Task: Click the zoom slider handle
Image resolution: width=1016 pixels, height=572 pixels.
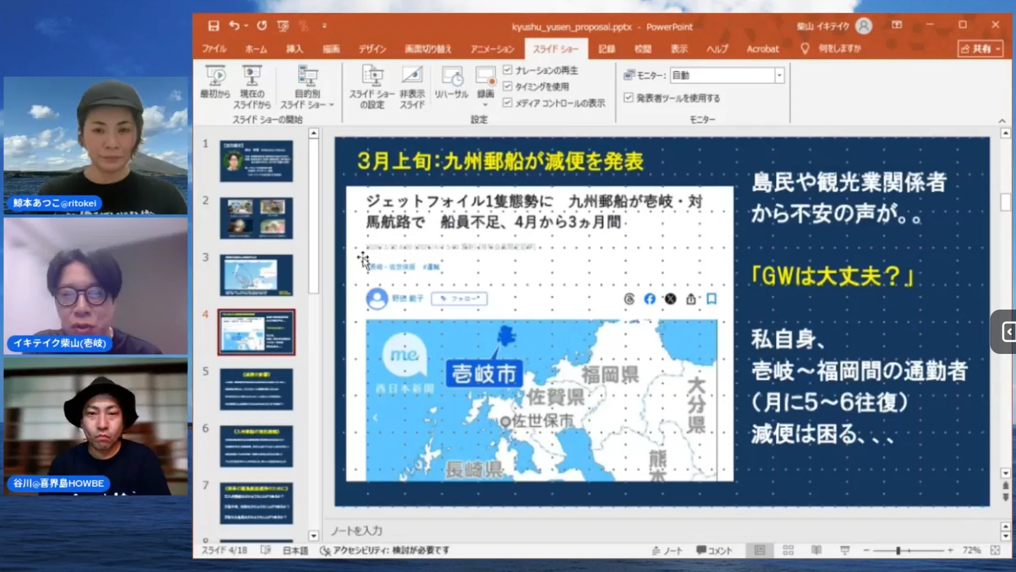Action: tap(898, 550)
